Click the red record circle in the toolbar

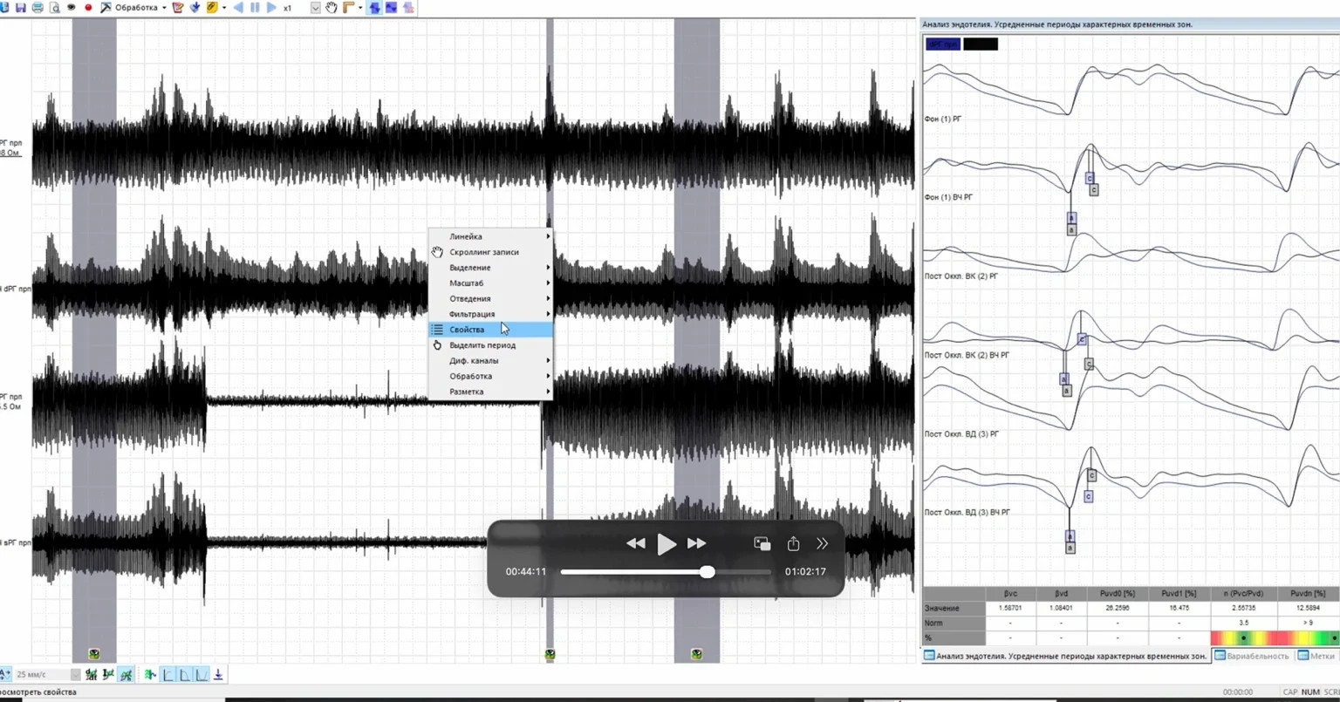click(88, 8)
